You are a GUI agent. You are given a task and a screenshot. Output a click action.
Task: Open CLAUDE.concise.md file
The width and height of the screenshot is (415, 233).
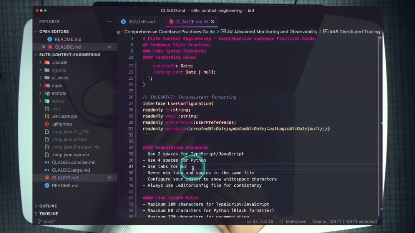pos(73,162)
